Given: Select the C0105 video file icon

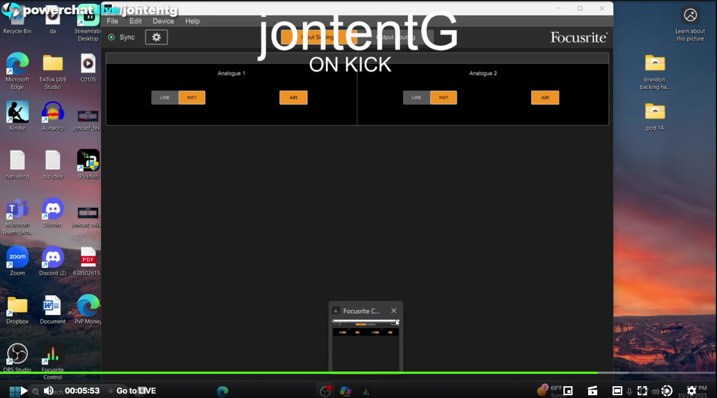Looking at the screenshot, I should 88,68.
